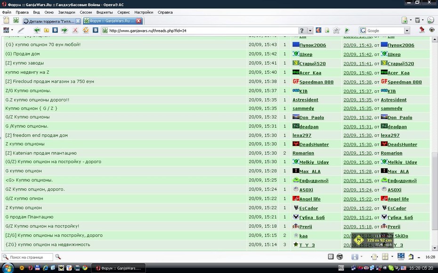Click the Chrome icon in taskbar quick launch

pyautogui.click(x=85, y=268)
